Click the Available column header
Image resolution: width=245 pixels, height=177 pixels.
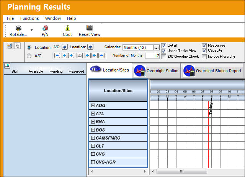point(36,71)
